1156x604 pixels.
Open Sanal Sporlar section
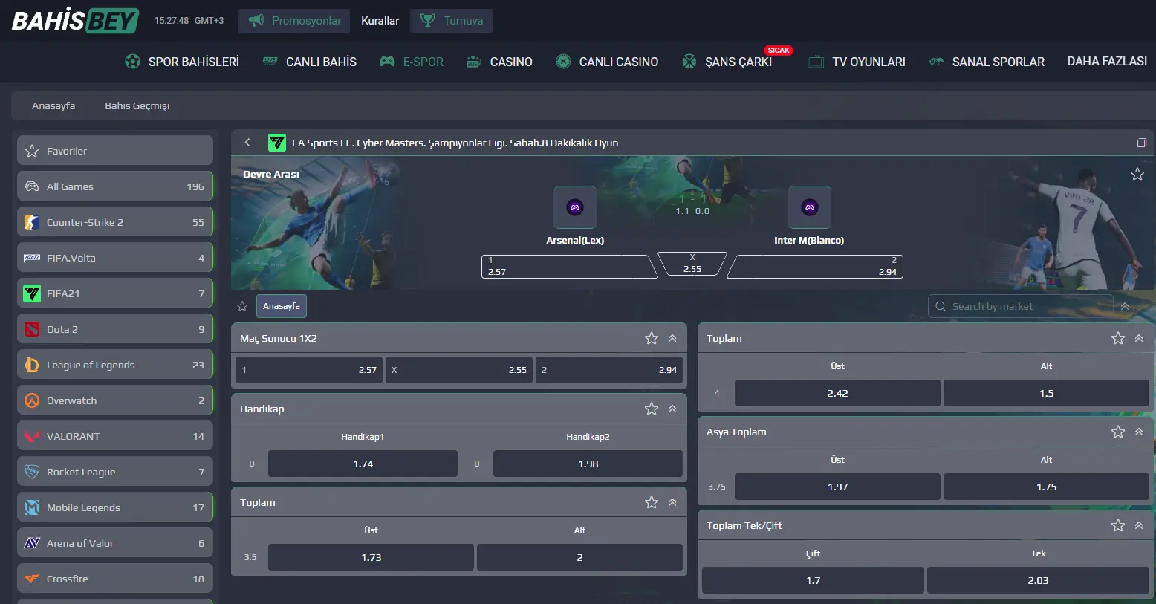click(987, 62)
